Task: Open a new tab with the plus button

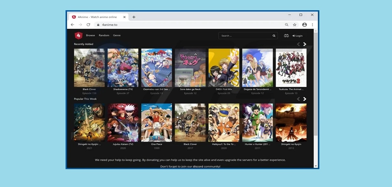Action: [x=134, y=17]
